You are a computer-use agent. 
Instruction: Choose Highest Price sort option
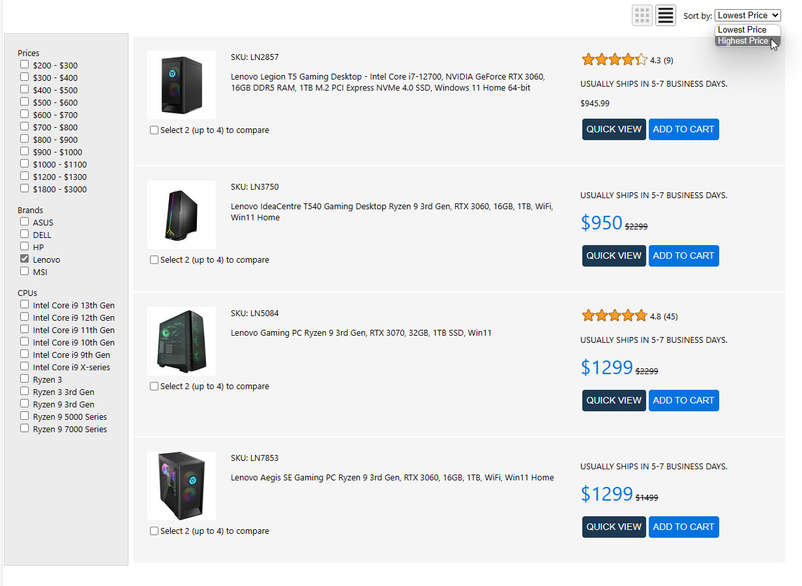pyautogui.click(x=743, y=41)
